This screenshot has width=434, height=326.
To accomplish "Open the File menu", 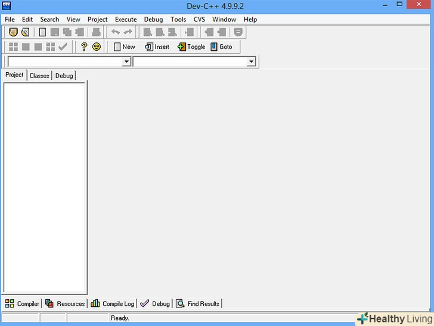I will [x=10, y=19].
